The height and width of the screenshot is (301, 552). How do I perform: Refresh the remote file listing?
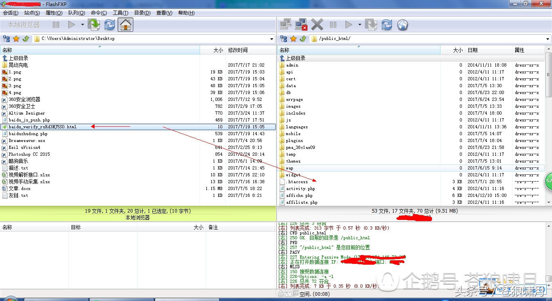pyautogui.click(x=387, y=25)
